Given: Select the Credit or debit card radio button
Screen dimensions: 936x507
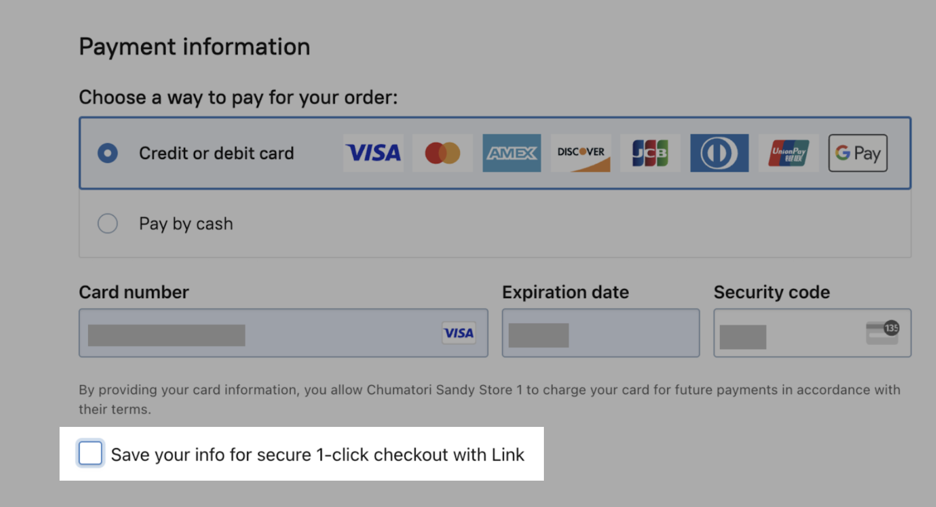Looking at the screenshot, I should point(108,153).
